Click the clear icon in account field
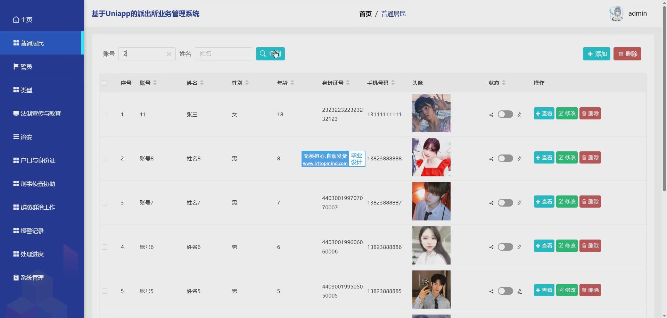Screen dimensions: 667x318 click(169, 54)
